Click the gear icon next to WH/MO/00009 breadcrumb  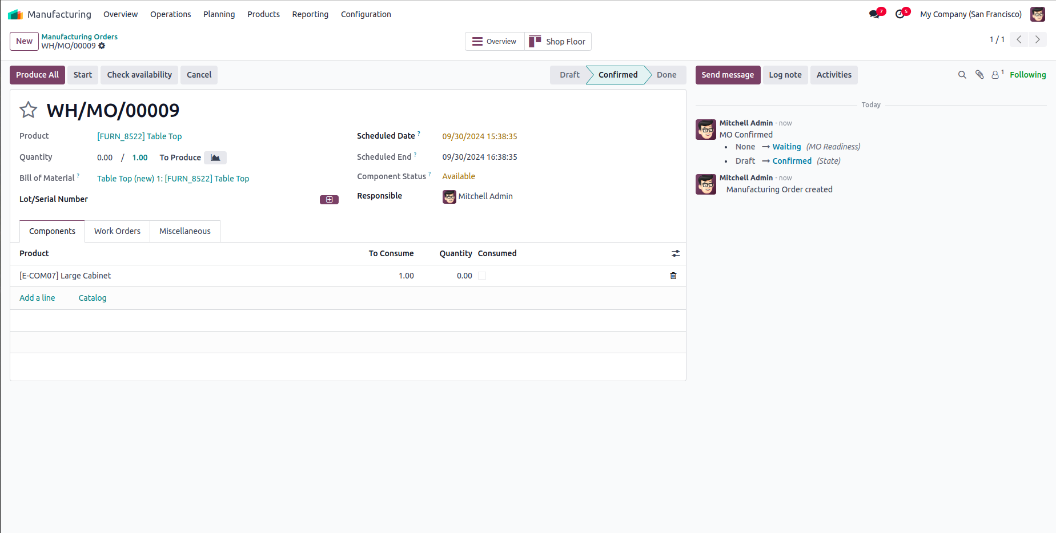(102, 46)
